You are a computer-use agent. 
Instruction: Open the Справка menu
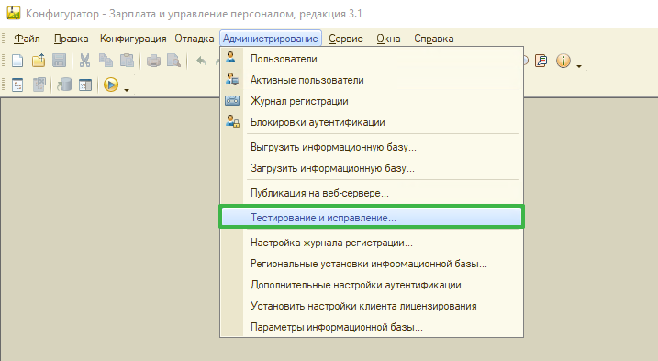tap(433, 39)
